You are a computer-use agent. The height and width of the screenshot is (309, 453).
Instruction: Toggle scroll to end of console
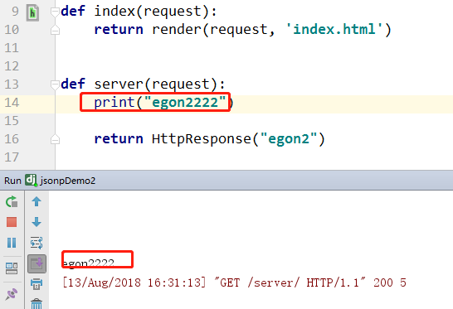coord(37,263)
